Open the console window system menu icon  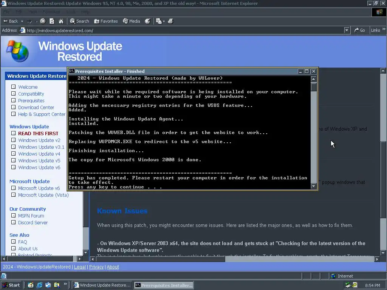71,71
